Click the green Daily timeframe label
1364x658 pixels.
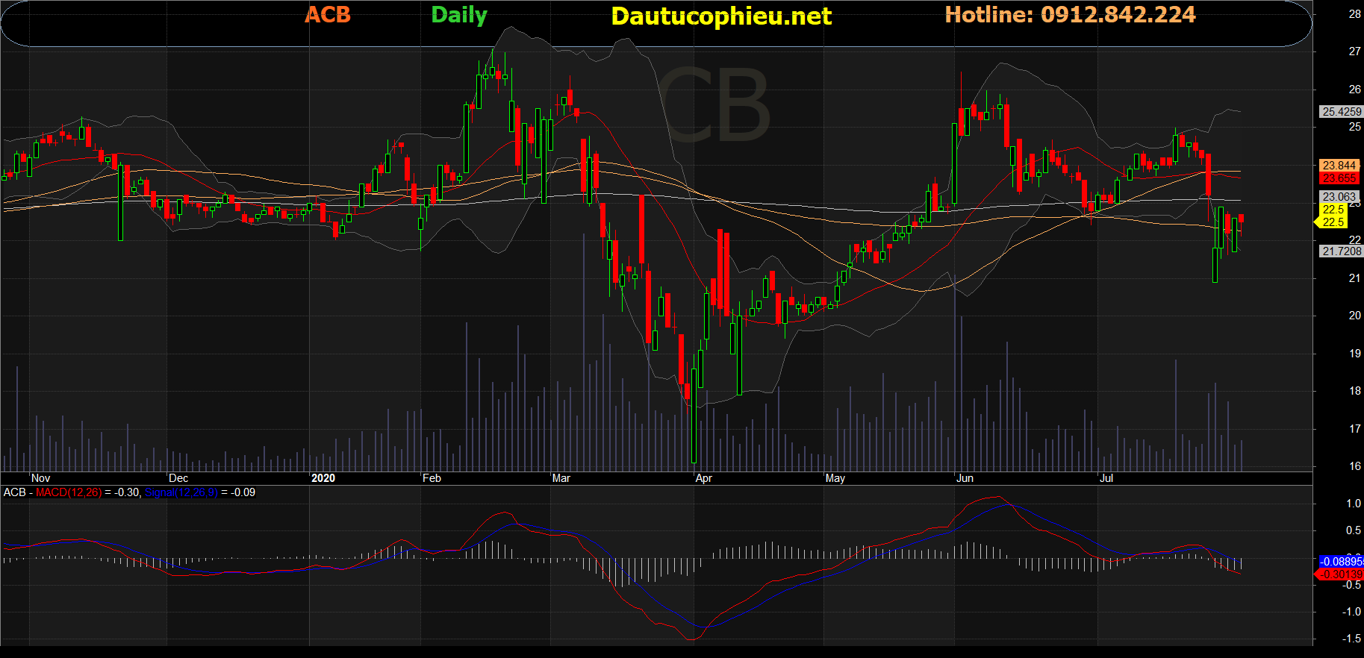(x=459, y=16)
